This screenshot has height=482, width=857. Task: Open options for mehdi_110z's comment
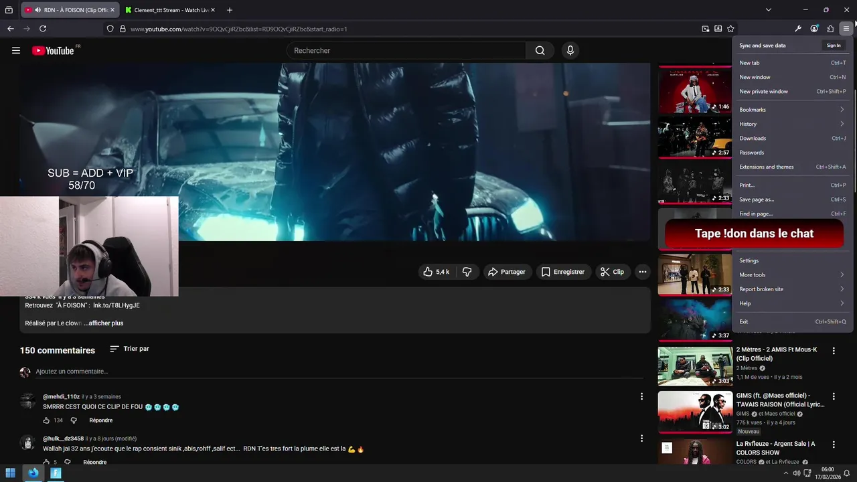641,396
